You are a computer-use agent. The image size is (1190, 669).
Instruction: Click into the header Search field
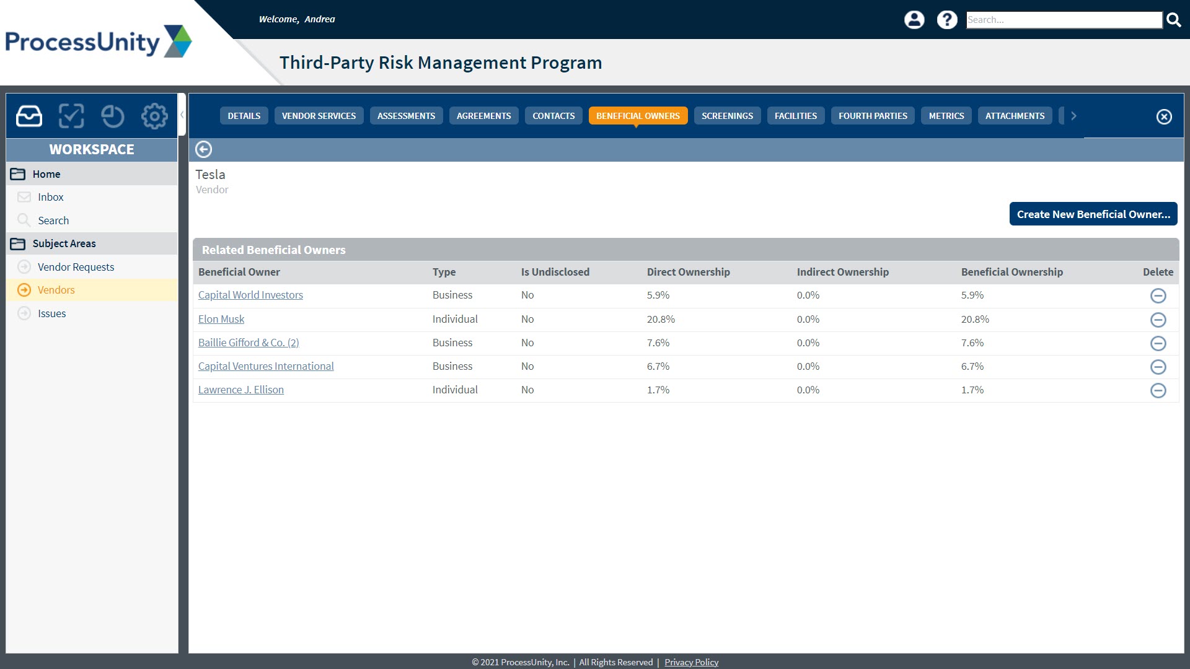[x=1064, y=20]
